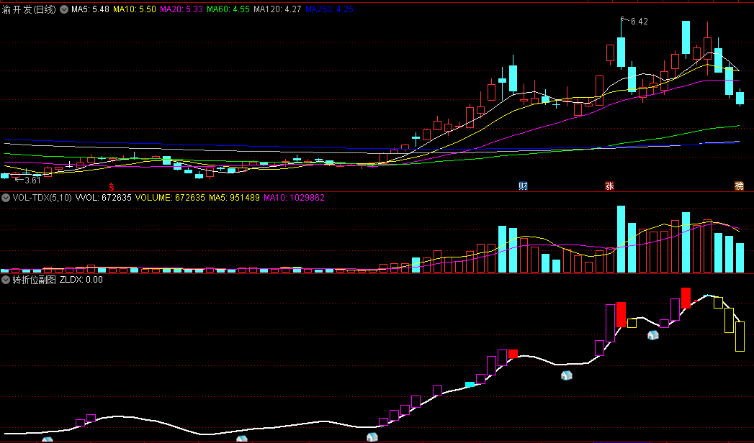
Task: Click the 6.42 high price label
Action: (x=639, y=22)
